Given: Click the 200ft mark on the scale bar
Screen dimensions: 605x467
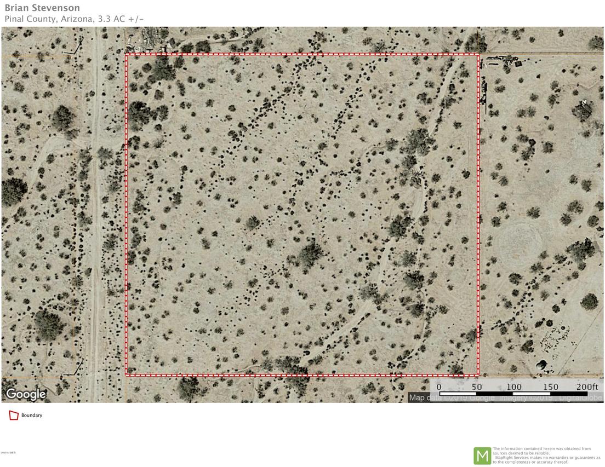Looking at the screenshot, I should point(587,386).
